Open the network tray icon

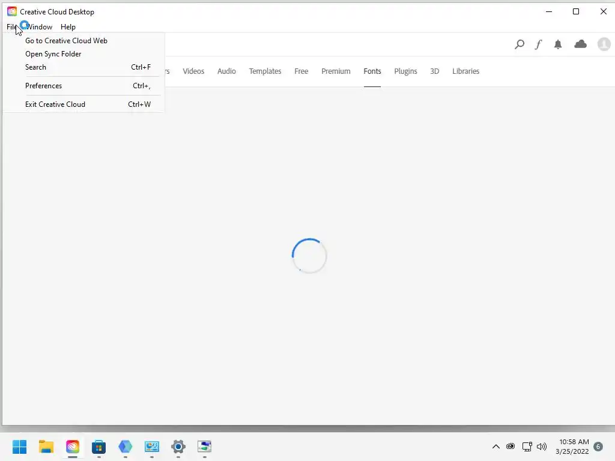point(527,447)
